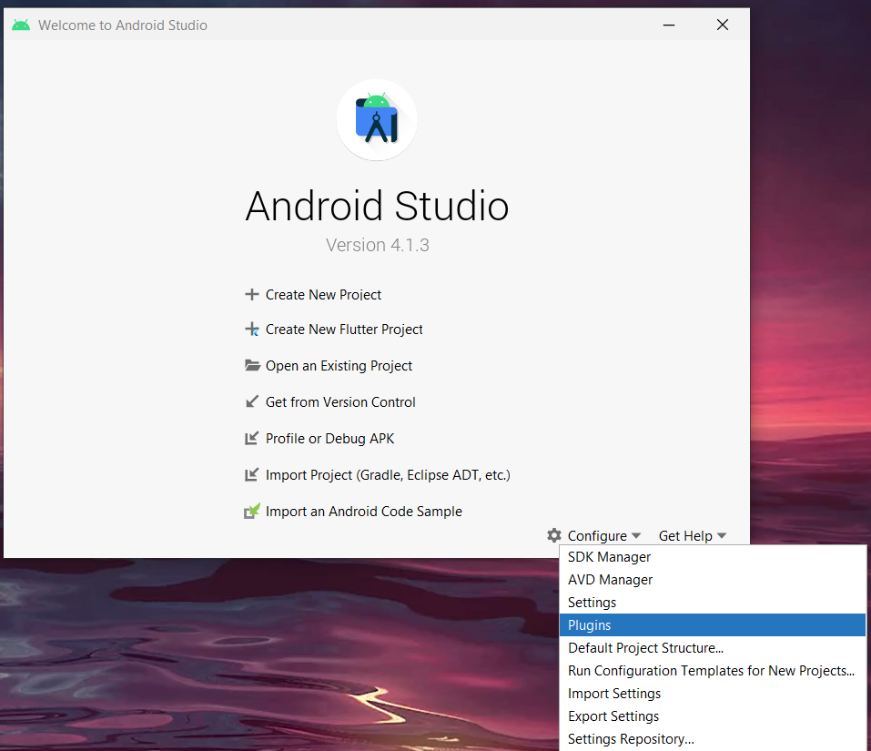
Task: Open the Get Help dropdown
Action: pos(692,535)
